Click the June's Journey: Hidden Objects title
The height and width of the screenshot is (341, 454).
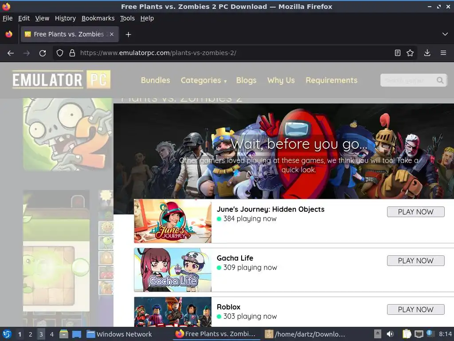(x=270, y=210)
